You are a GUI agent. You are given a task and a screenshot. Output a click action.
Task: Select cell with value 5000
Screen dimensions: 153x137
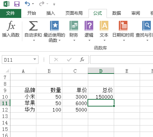75,110
